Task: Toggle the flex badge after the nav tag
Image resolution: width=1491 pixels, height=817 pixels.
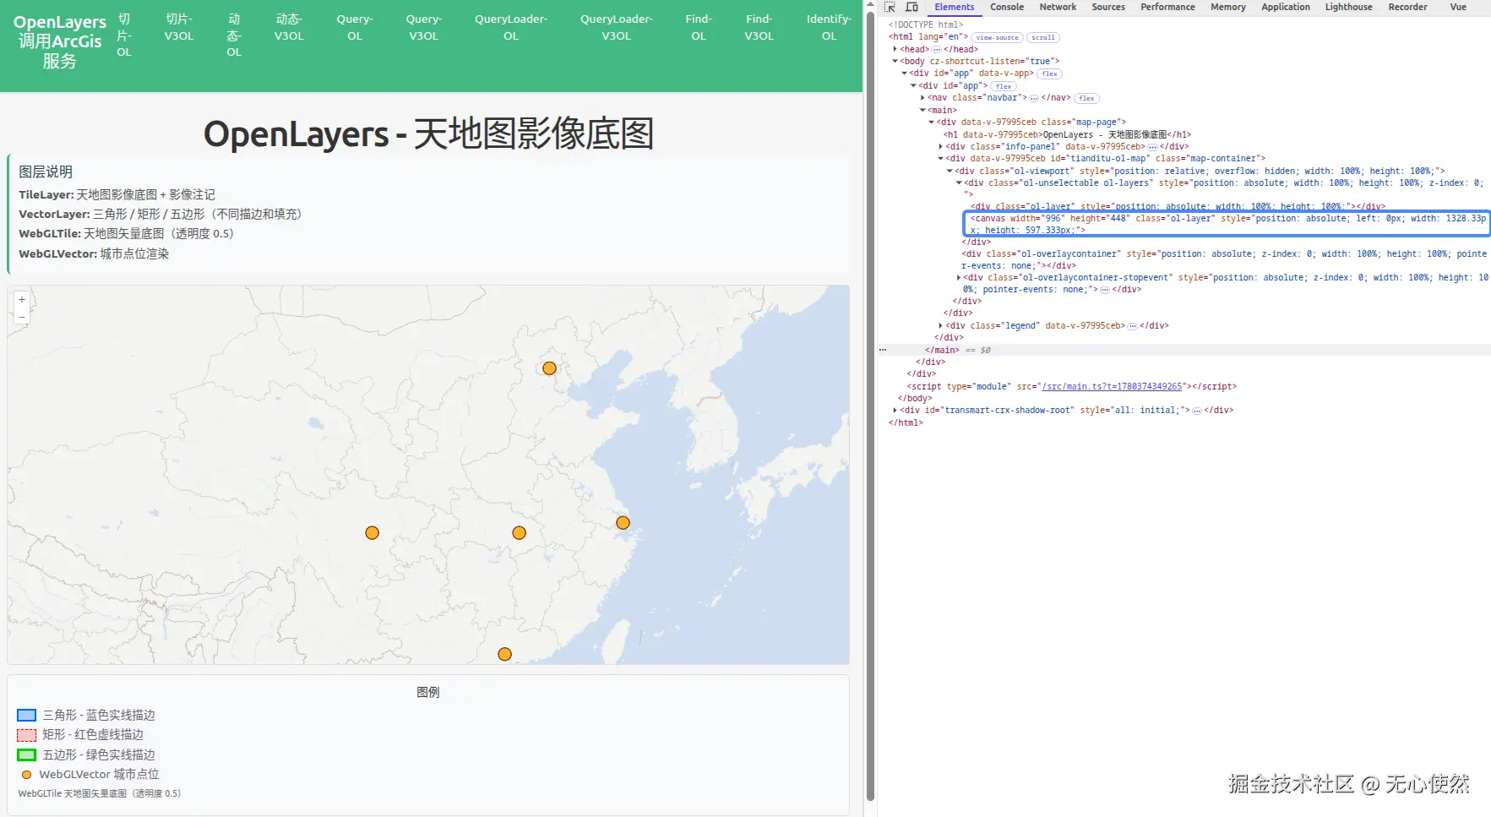Action: click(1086, 99)
